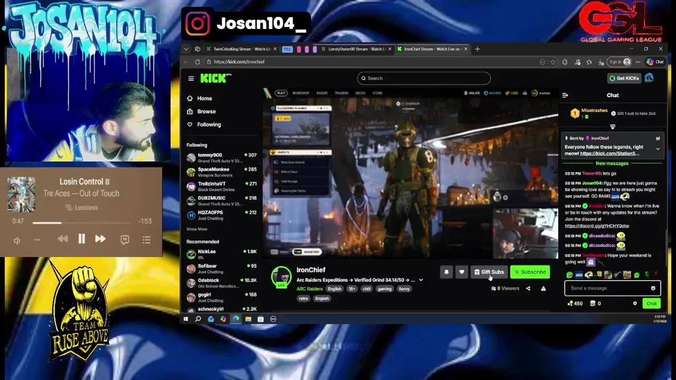This screenshot has width=676, height=380.
Task: Click the Kick profile avatar top right
Action: point(649,78)
